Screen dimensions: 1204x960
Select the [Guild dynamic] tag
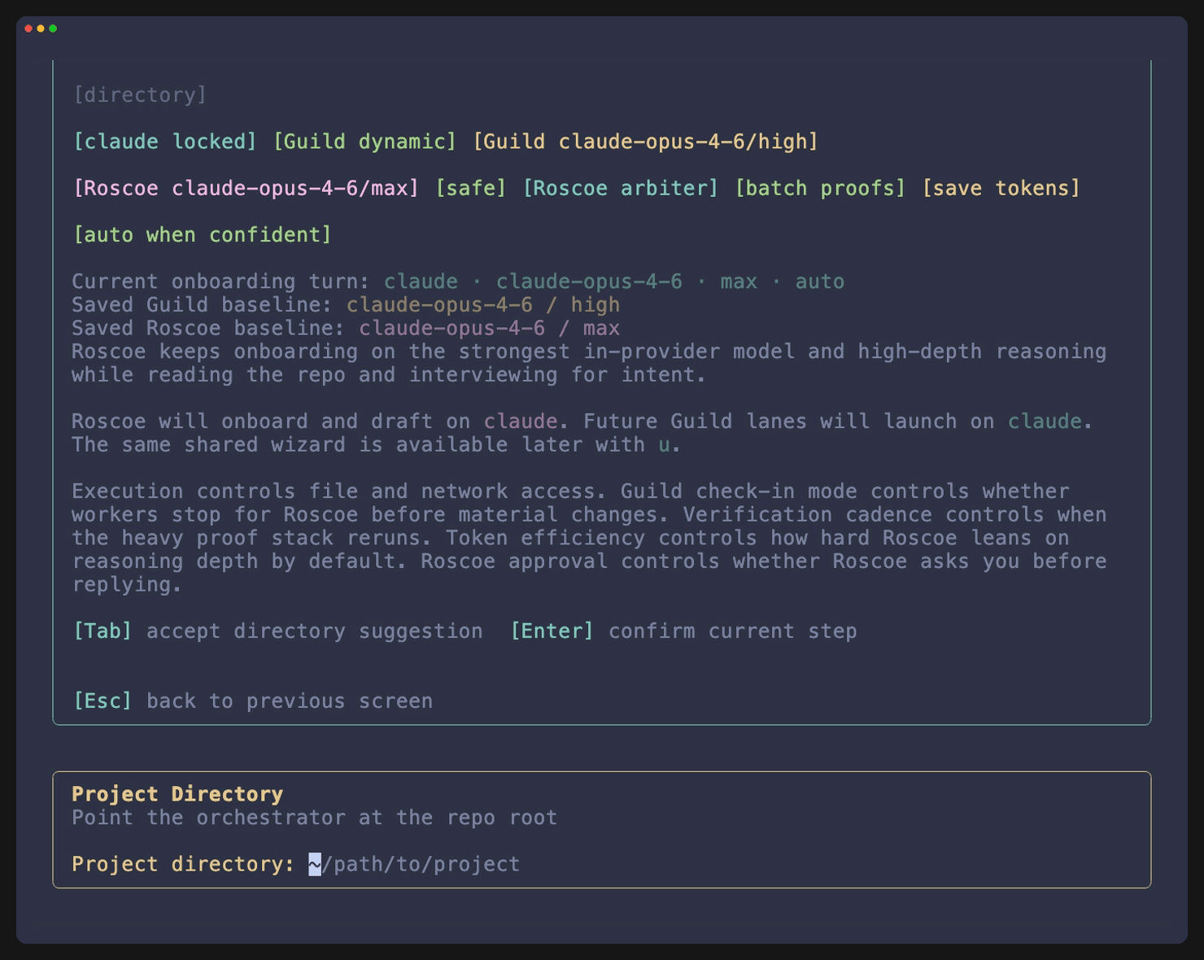[x=365, y=142]
